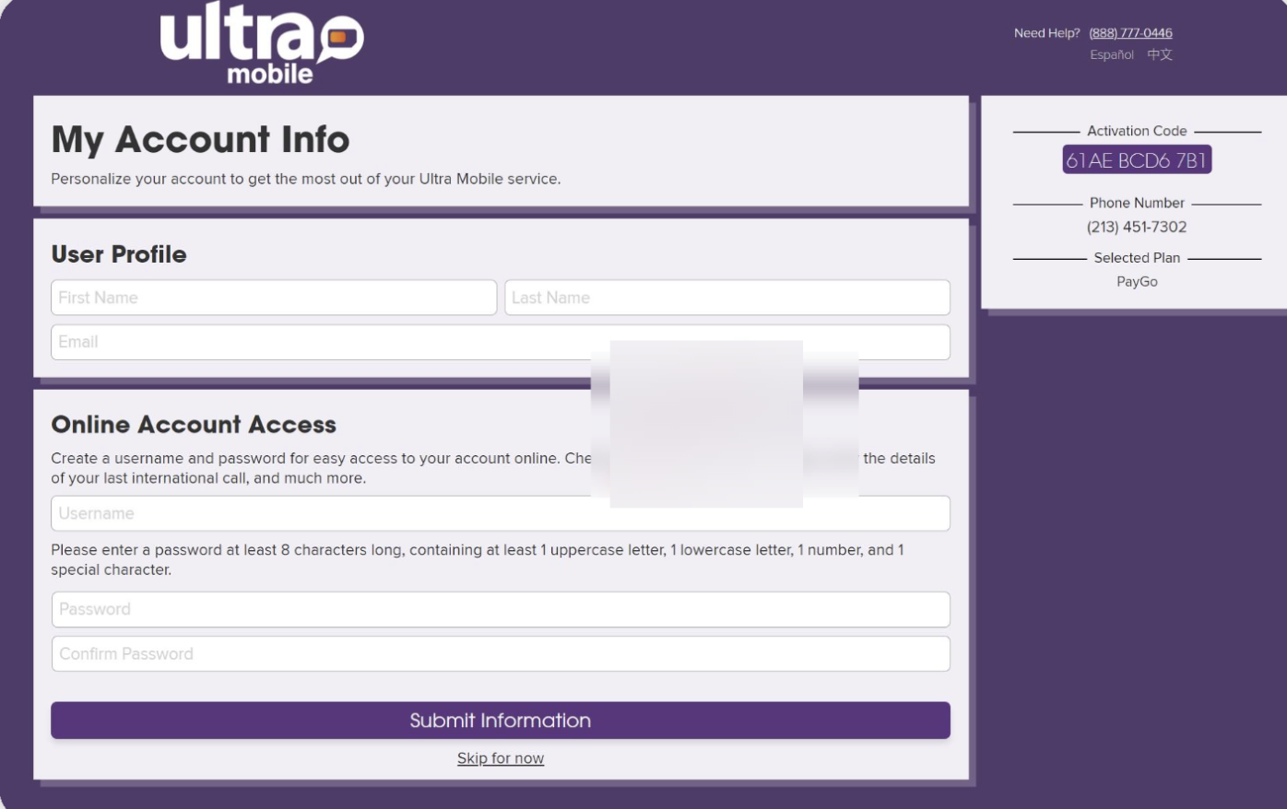
Task: Click the Activation Code label
Action: pyautogui.click(x=1137, y=131)
